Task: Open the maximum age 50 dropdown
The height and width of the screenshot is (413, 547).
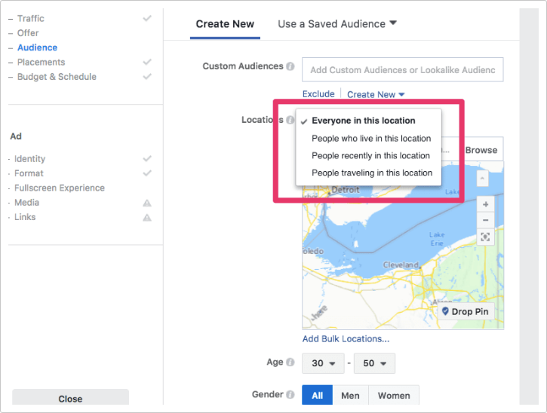Action: pos(374,363)
